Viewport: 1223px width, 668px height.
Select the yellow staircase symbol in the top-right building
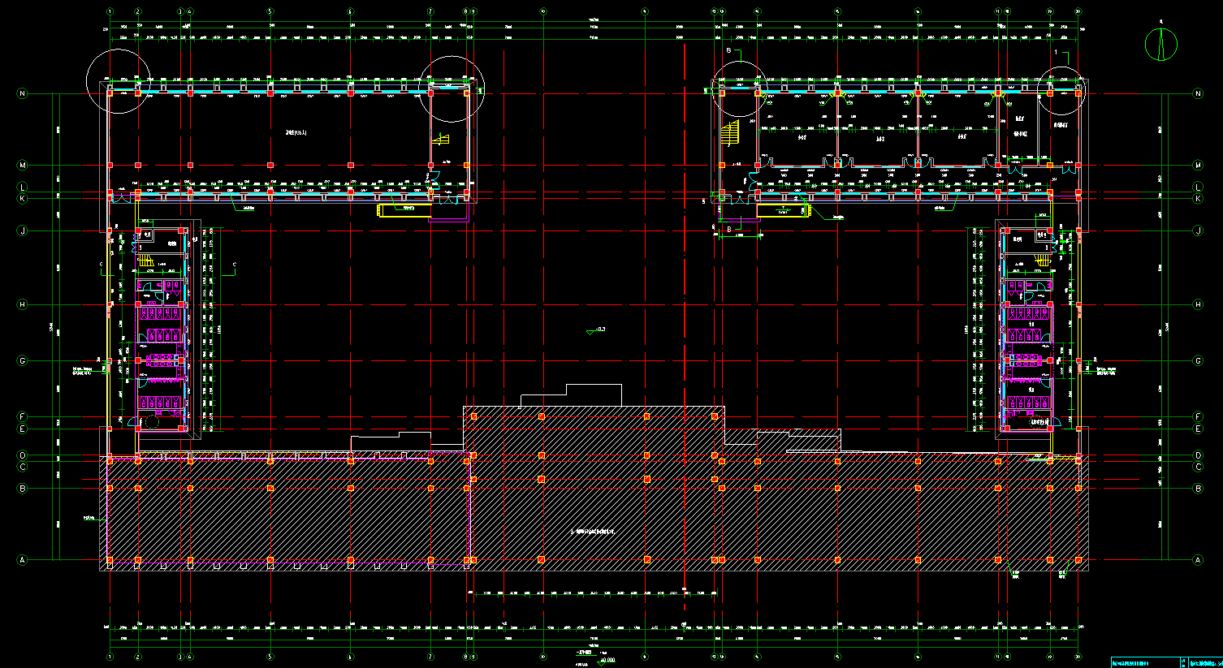pyautogui.click(x=731, y=133)
